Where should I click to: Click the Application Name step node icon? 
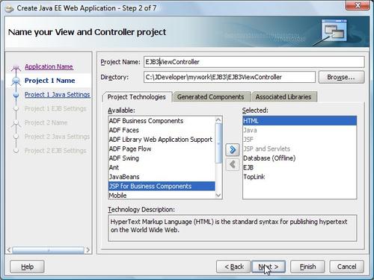click(16, 67)
